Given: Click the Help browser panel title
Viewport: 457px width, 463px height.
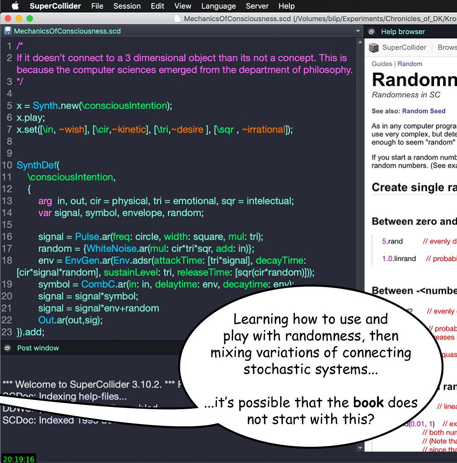Looking at the screenshot, I should (x=403, y=32).
